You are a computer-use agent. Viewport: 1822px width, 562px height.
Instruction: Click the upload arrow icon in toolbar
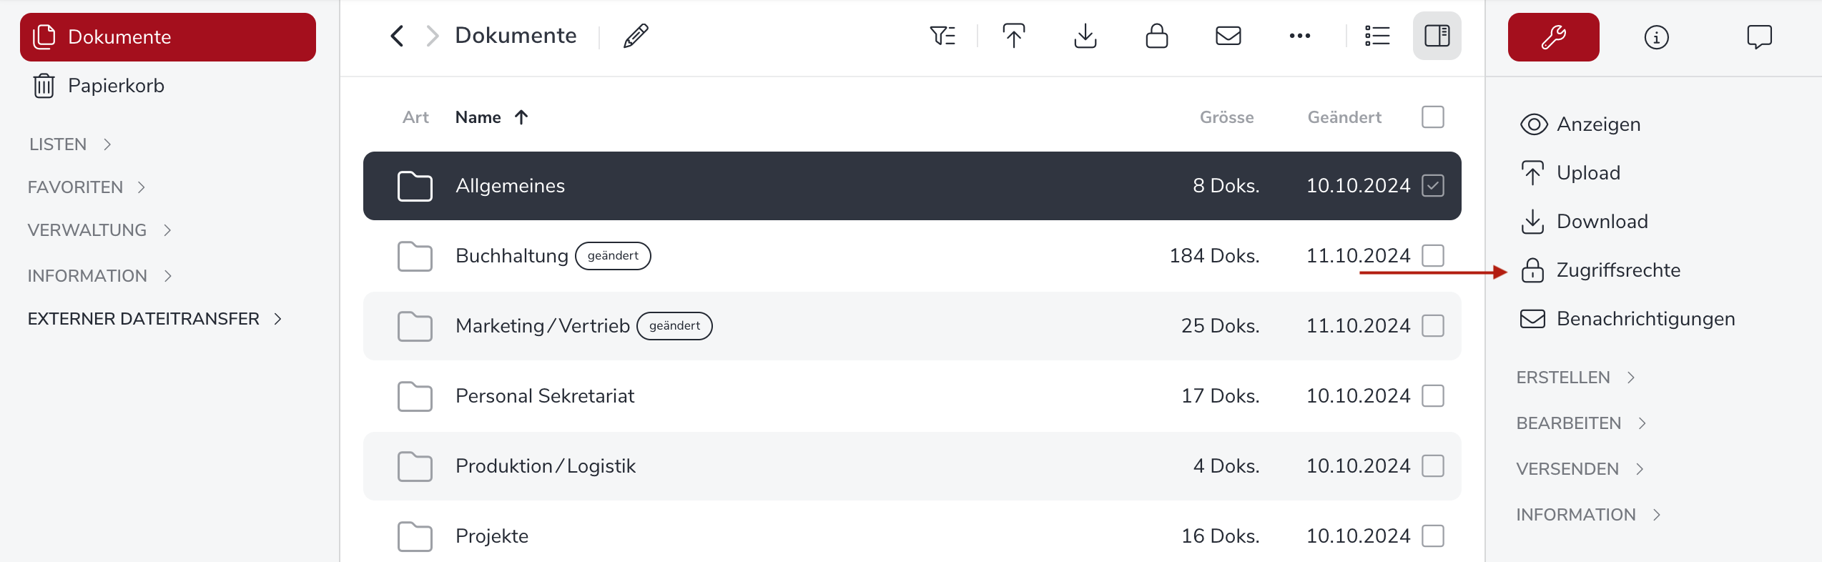point(1013,36)
